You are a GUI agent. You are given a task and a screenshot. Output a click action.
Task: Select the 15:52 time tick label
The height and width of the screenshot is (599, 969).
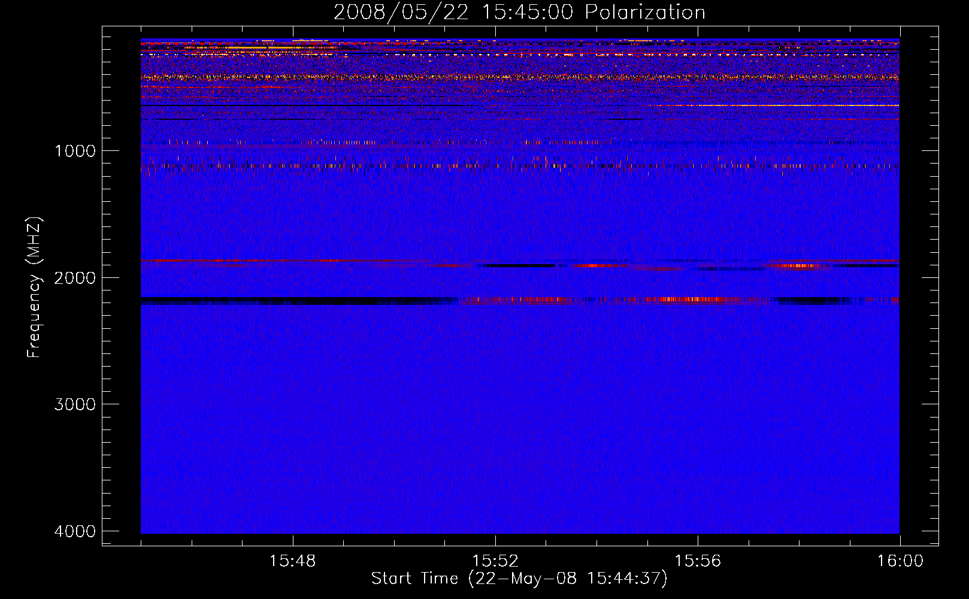click(x=495, y=561)
